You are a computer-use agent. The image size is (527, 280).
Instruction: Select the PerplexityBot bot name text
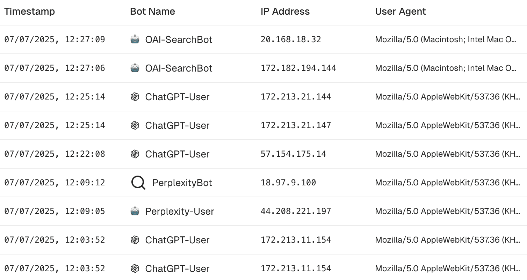point(182,182)
